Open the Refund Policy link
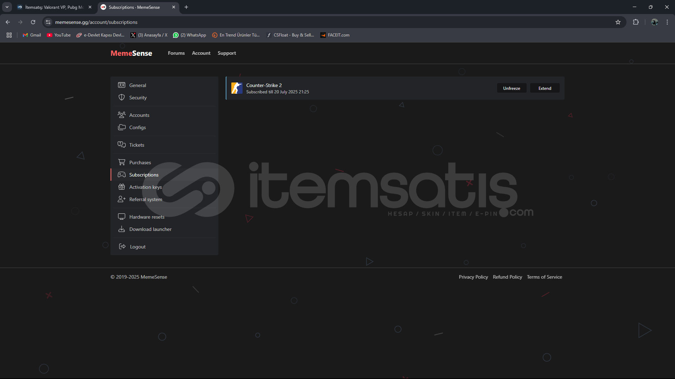The image size is (675, 379). (x=507, y=277)
